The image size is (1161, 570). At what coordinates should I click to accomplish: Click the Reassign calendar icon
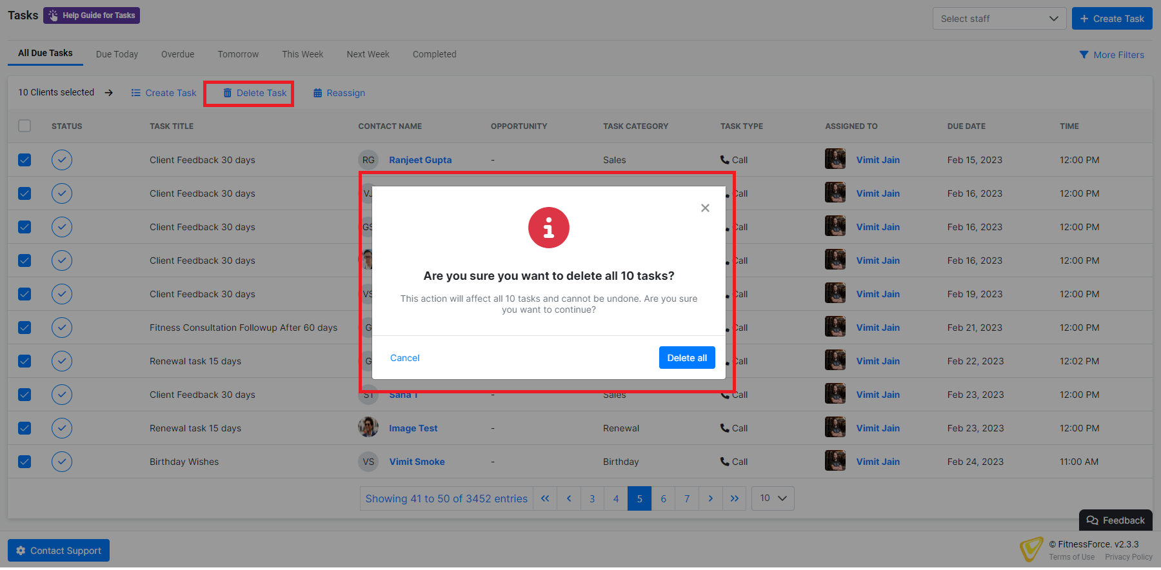(317, 93)
